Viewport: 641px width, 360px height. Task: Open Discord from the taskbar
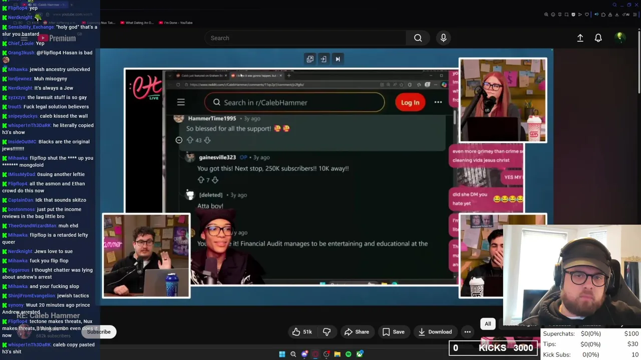[x=304, y=354]
